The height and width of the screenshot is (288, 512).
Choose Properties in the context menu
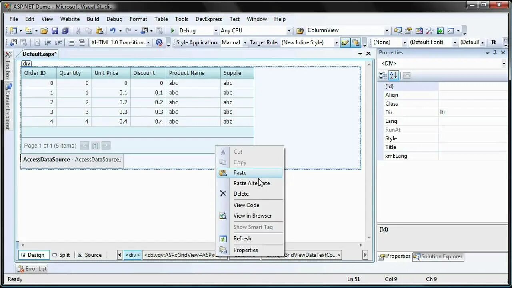pyautogui.click(x=250, y=250)
